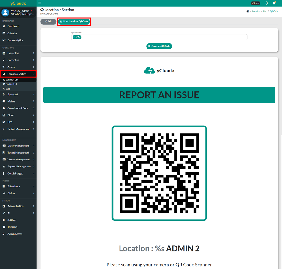Click the Calendar icon in sidebar
This screenshot has width=282, height=269.
(x=4, y=33)
